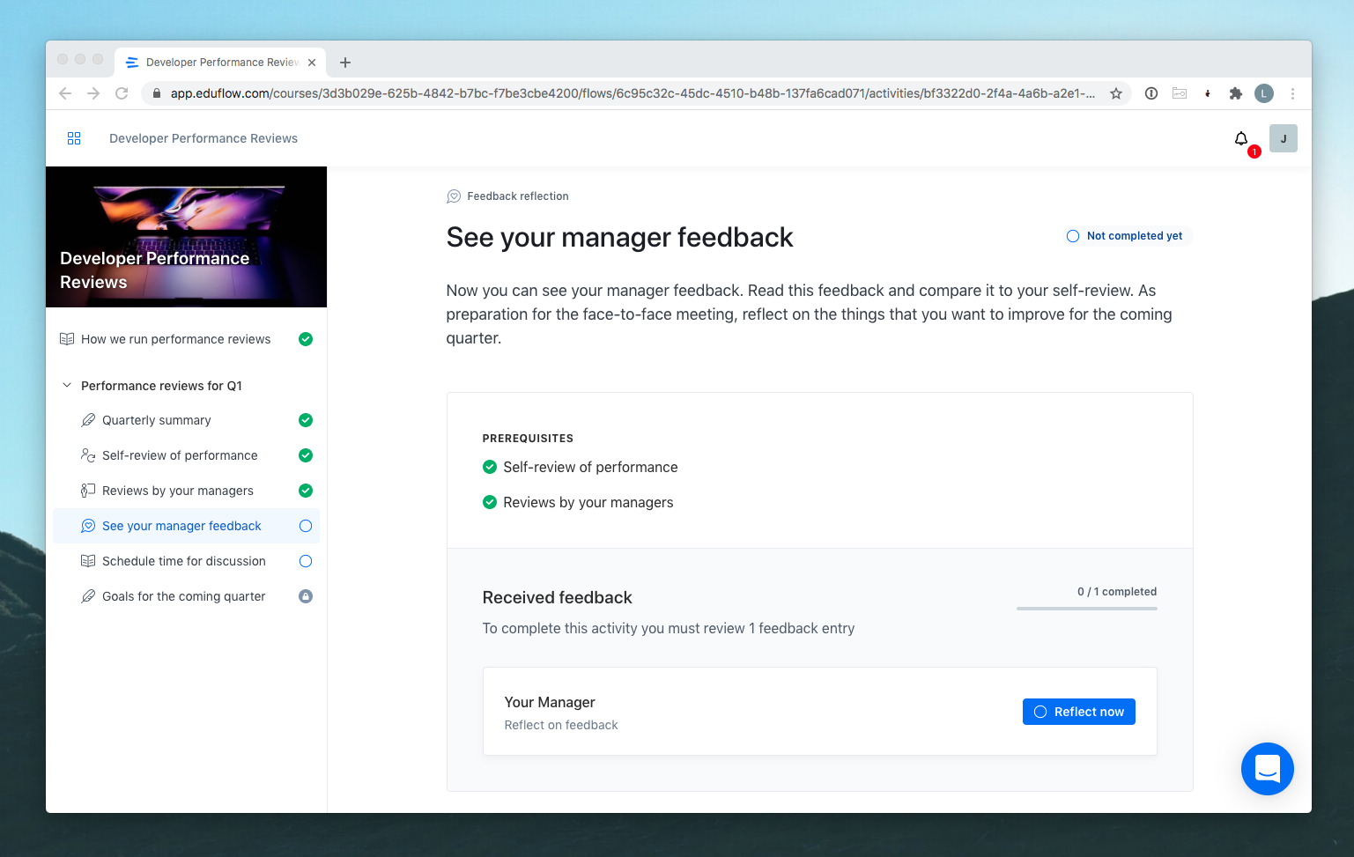Open Goals for the coming quarter
The height and width of the screenshot is (857, 1354).
coord(186,596)
